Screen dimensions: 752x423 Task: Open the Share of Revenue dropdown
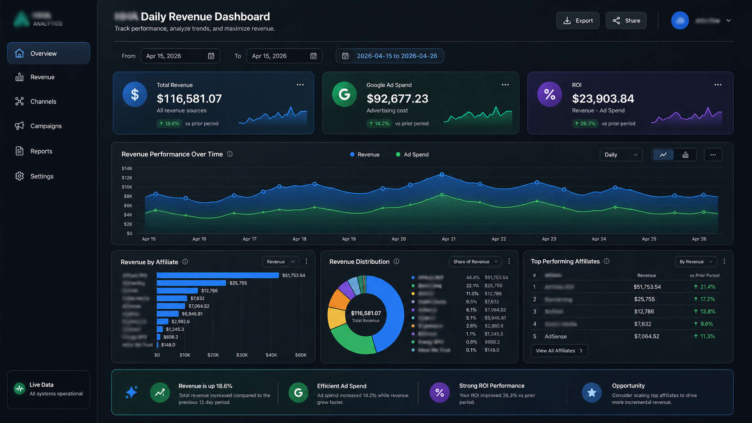coord(475,262)
